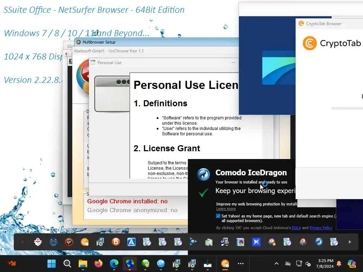Open the notification bell in the taskbar
This screenshot has width=363, height=272.
[x=339, y=263]
